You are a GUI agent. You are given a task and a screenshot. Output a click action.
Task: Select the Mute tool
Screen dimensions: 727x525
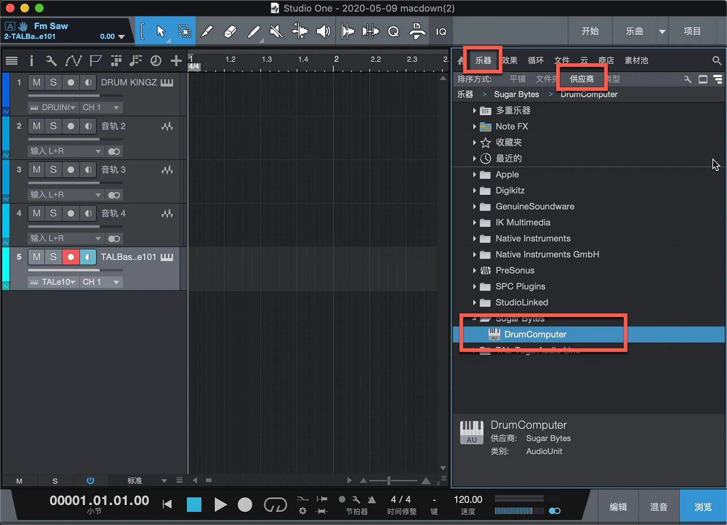[x=276, y=31]
